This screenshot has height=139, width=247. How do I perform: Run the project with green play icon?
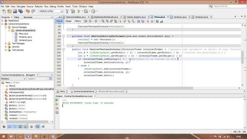79,11
